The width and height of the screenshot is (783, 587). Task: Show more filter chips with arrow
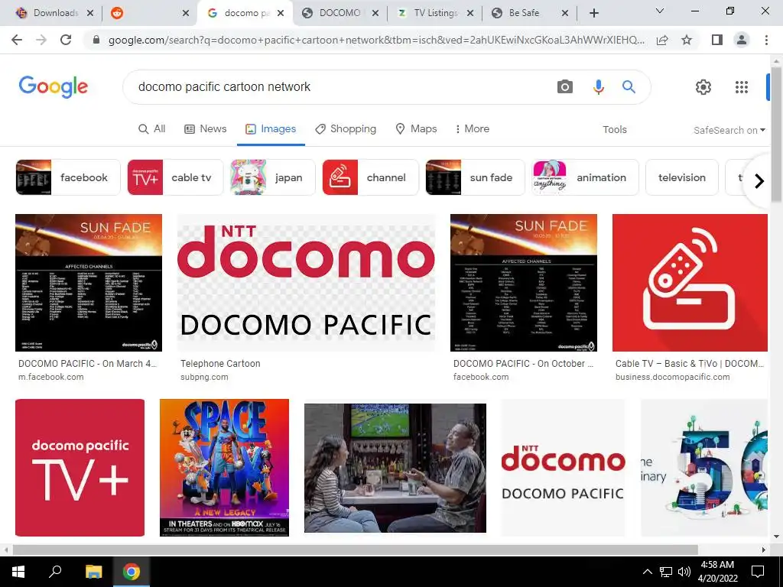pyautogui.click(x=759, y=180)
